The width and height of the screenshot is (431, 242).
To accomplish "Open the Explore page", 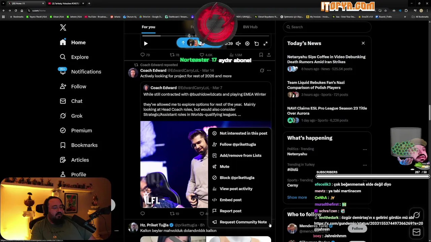I will (74, 57).
